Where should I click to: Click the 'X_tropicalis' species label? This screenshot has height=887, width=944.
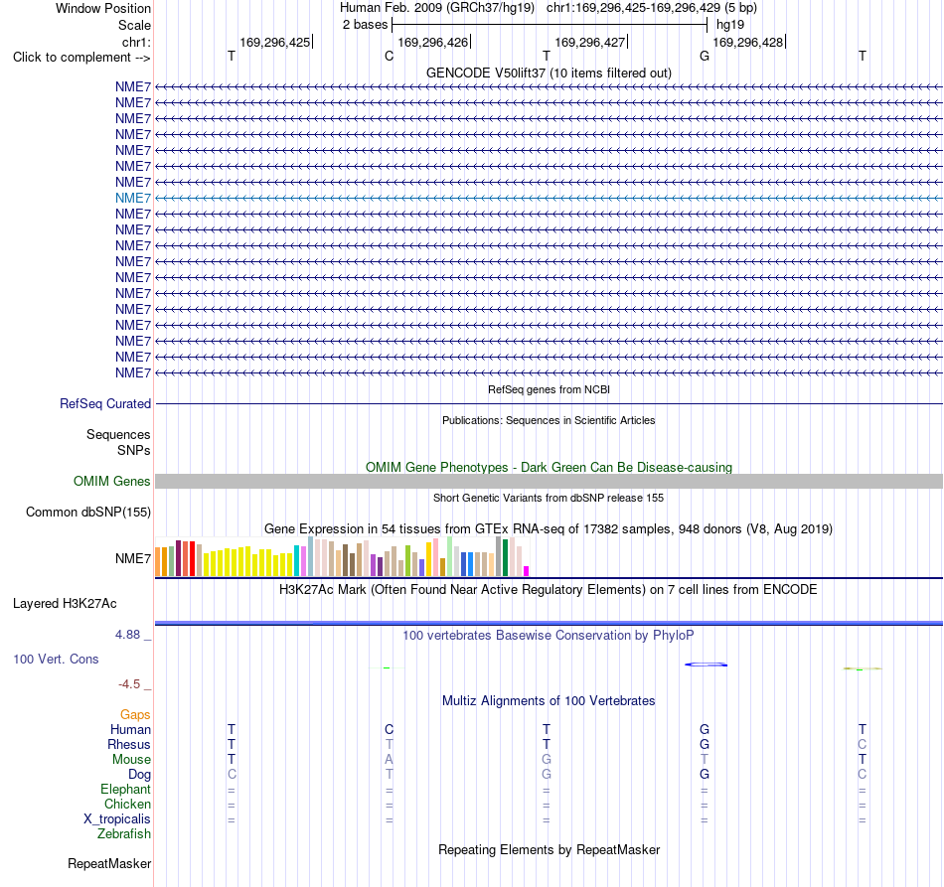tap(117, 819)
